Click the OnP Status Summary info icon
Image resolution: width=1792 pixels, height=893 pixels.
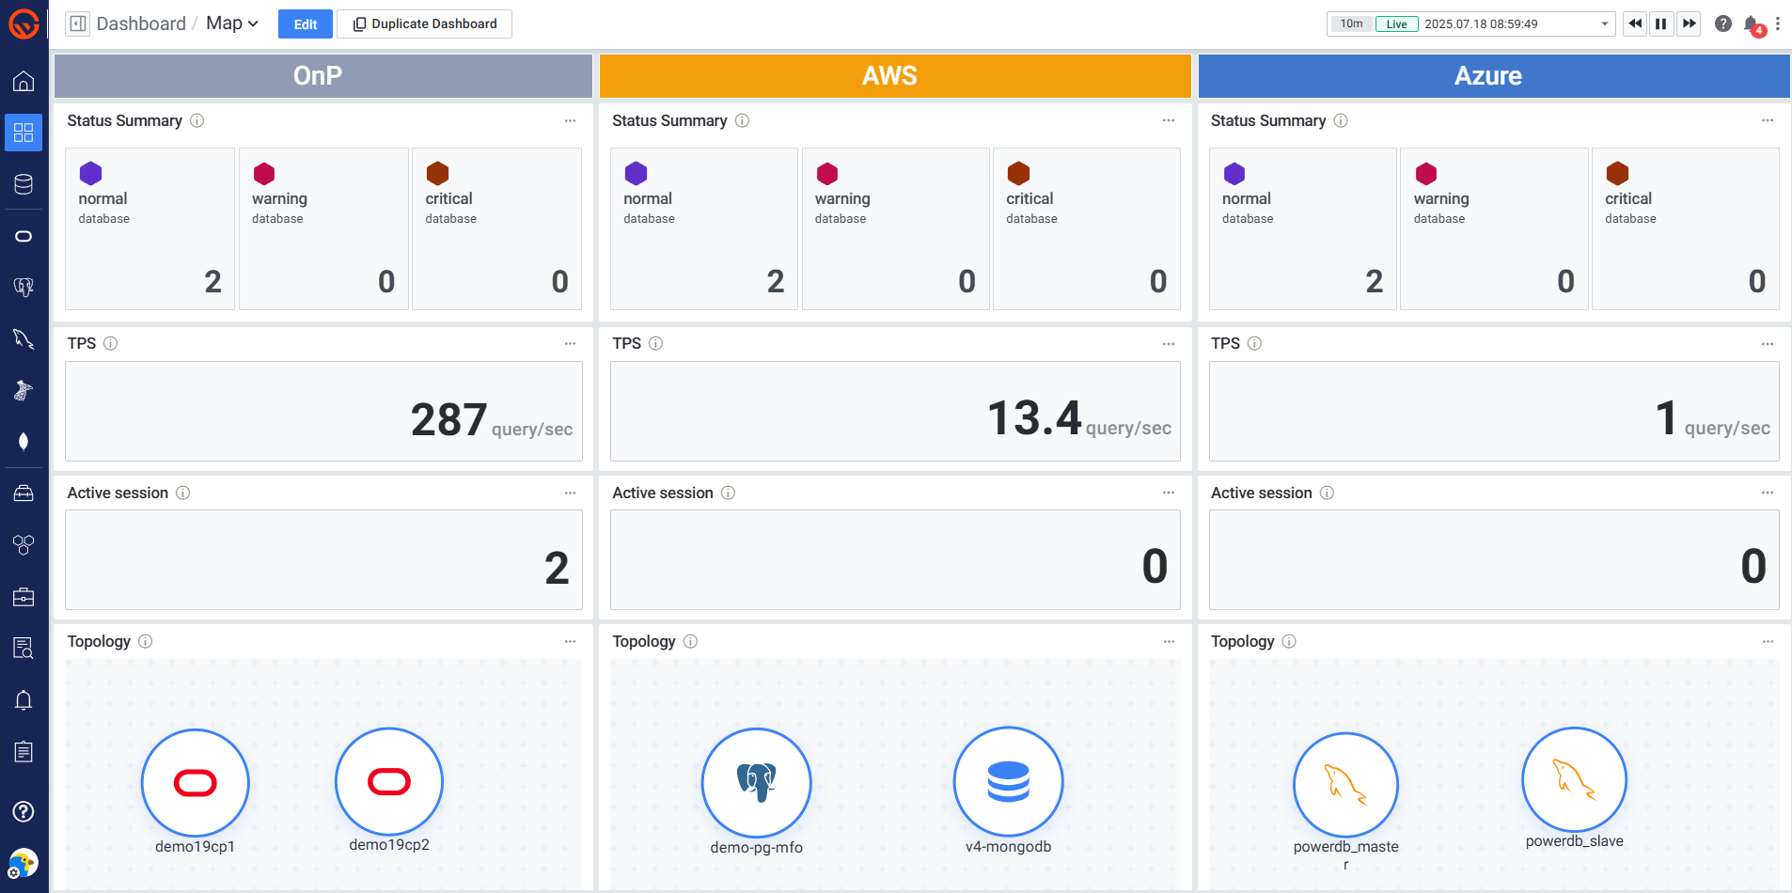click(x=197, y=120)
